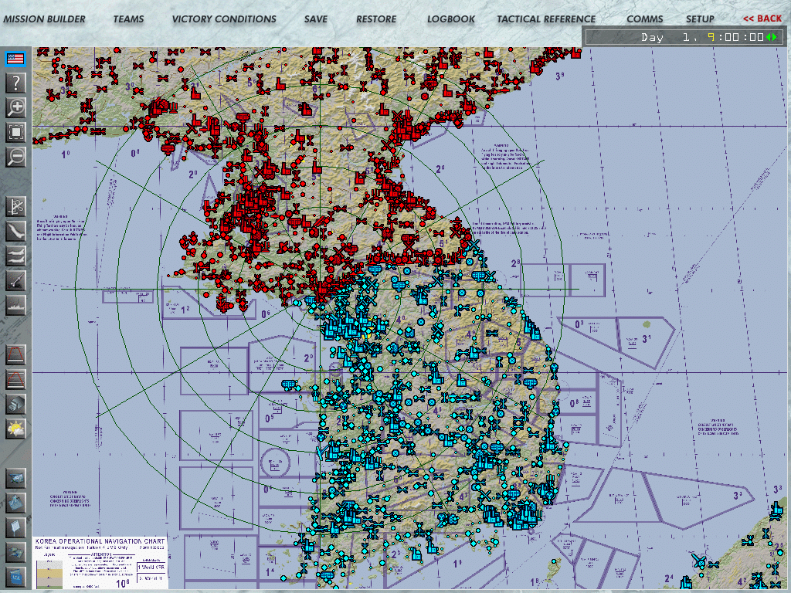Viewport: 791px width, 593px height.
Task: Select the upper red flight-profile graph icon
Action: coord(15,354)
